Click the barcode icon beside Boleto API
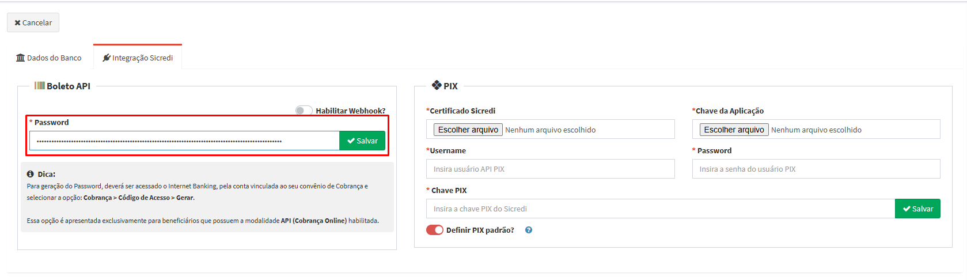 coord(39,86)
